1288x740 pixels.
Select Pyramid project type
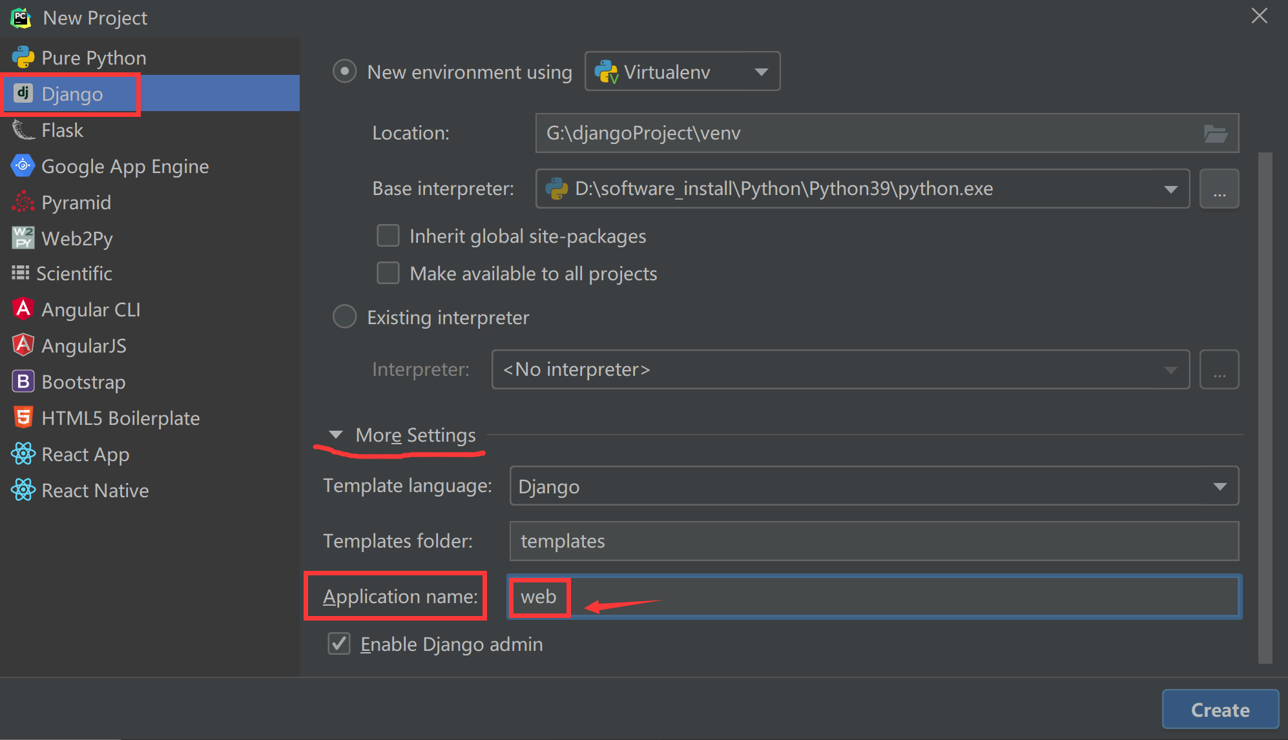pos(150,202)
